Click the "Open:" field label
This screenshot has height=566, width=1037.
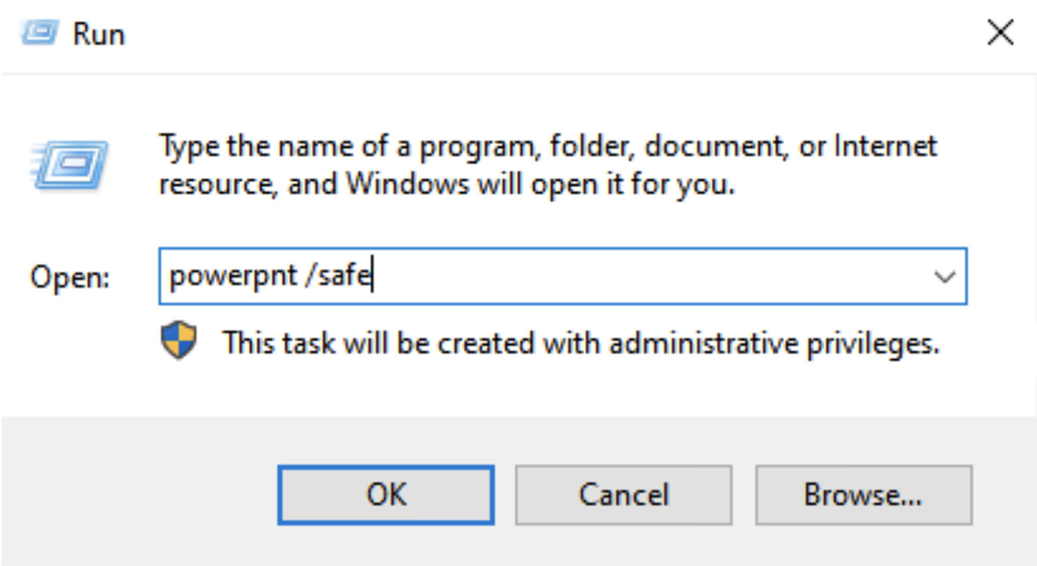tap(70, 278)
